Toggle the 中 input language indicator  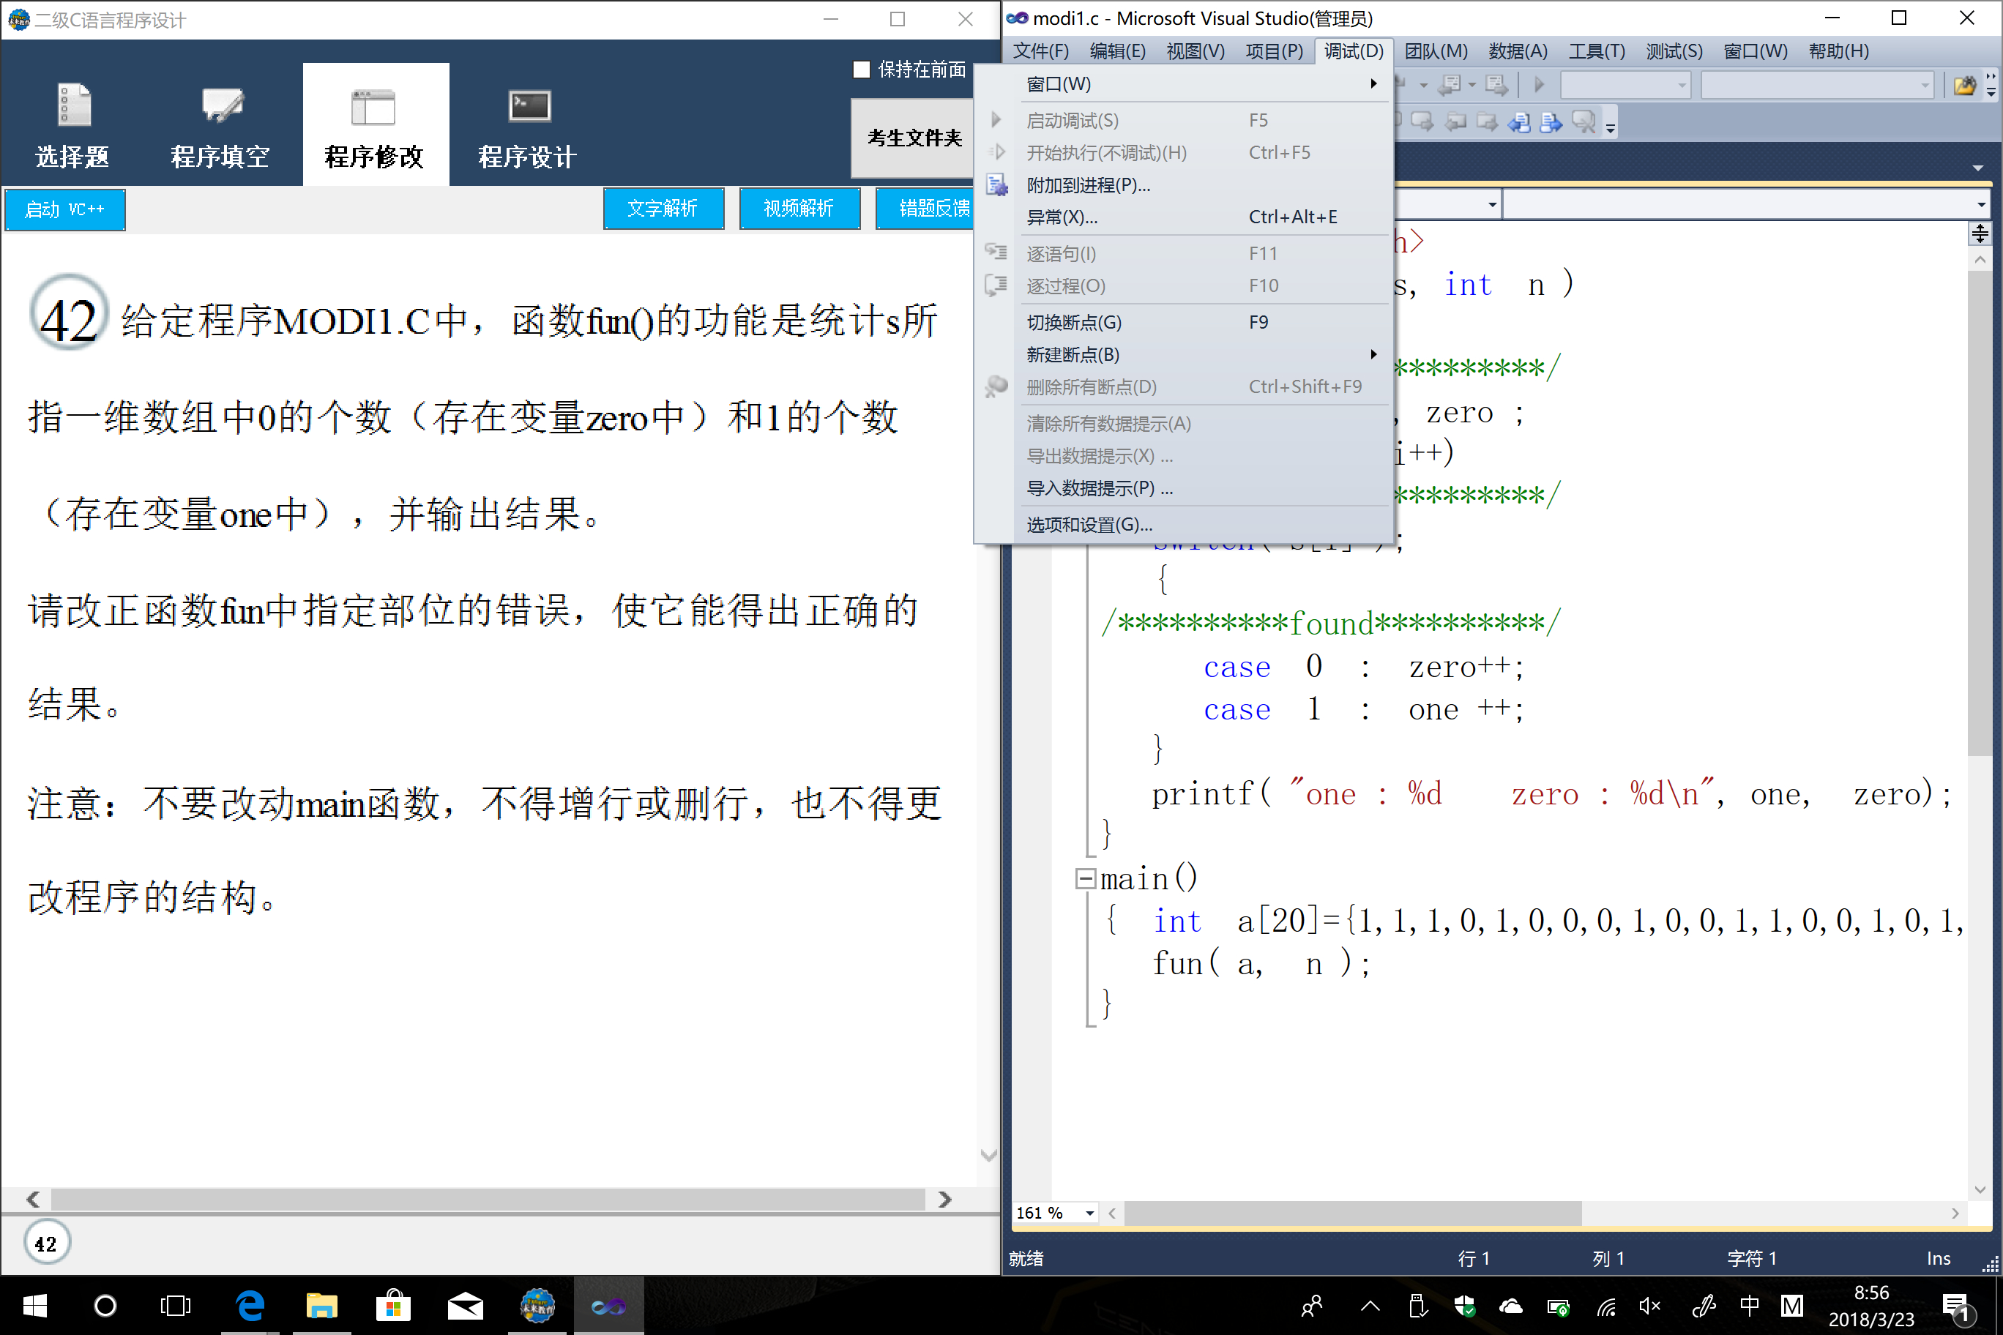1749,1305
